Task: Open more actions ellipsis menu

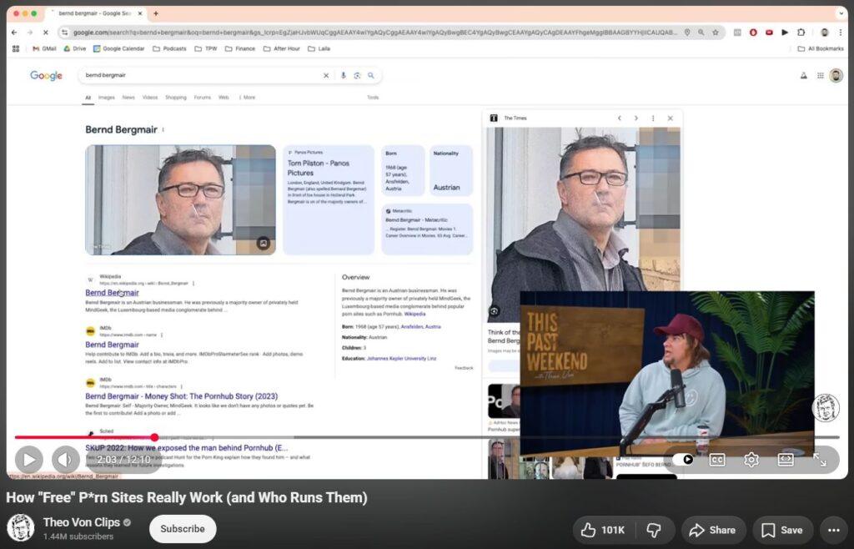Action: 833,530
